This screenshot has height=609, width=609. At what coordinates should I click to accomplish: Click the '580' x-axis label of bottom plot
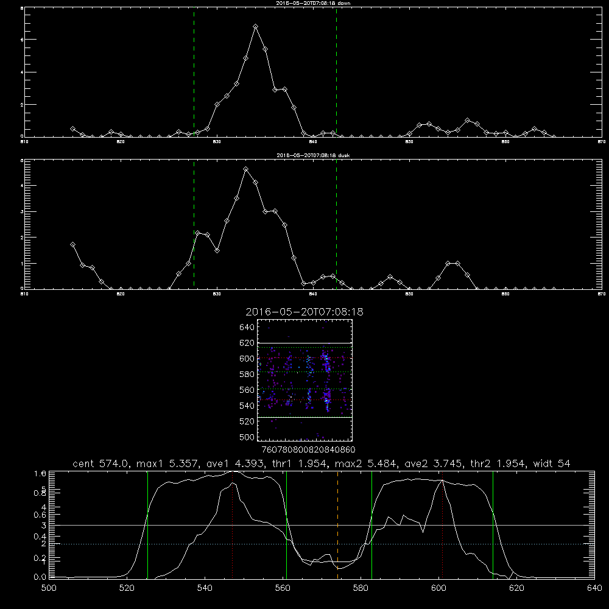pos(361,588)
